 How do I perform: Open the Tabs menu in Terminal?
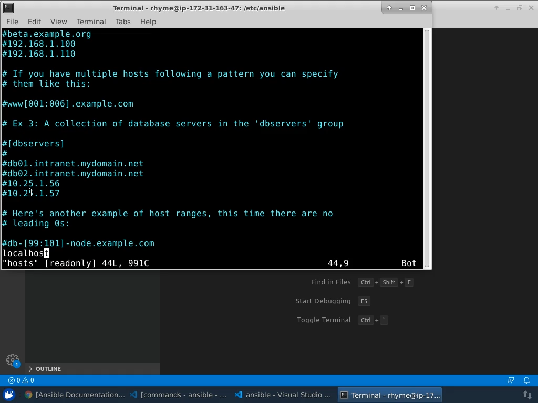point(123,22)
